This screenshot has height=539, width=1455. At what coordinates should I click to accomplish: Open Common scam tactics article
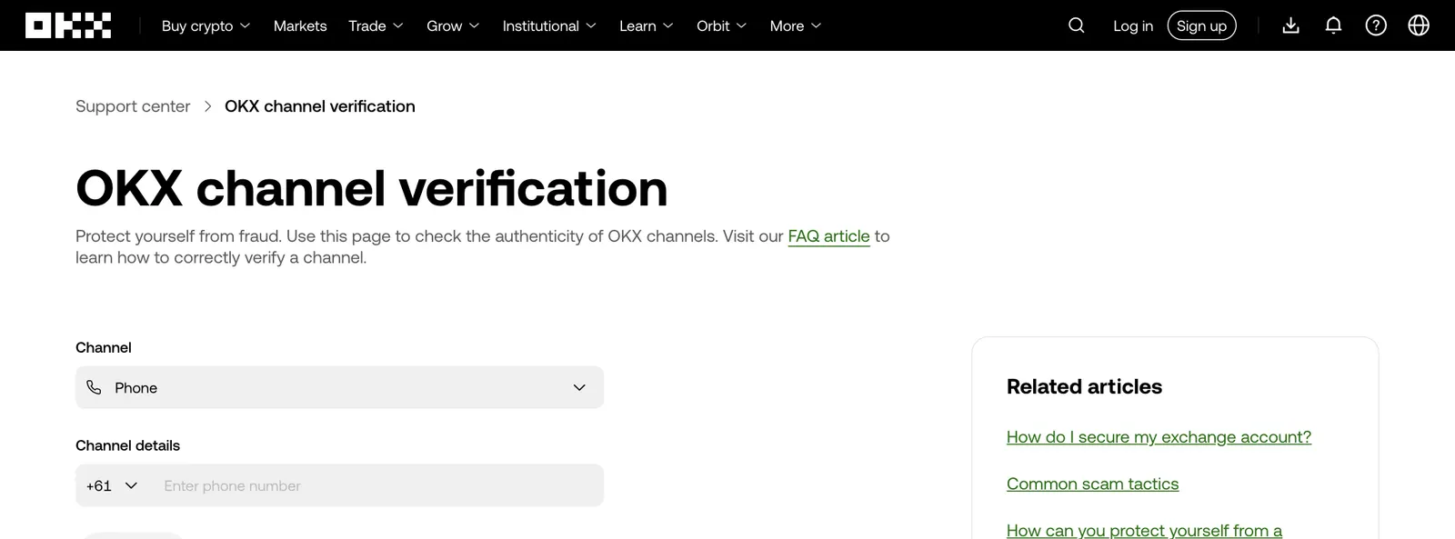pos(1092,484)
